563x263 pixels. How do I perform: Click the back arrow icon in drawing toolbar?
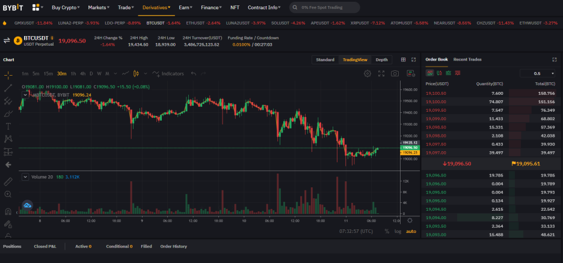8,165
